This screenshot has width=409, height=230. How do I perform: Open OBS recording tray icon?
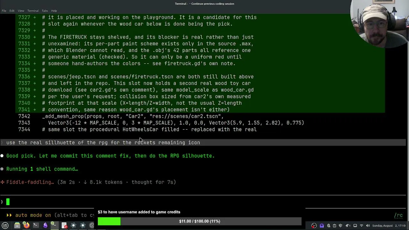point(314,226)
